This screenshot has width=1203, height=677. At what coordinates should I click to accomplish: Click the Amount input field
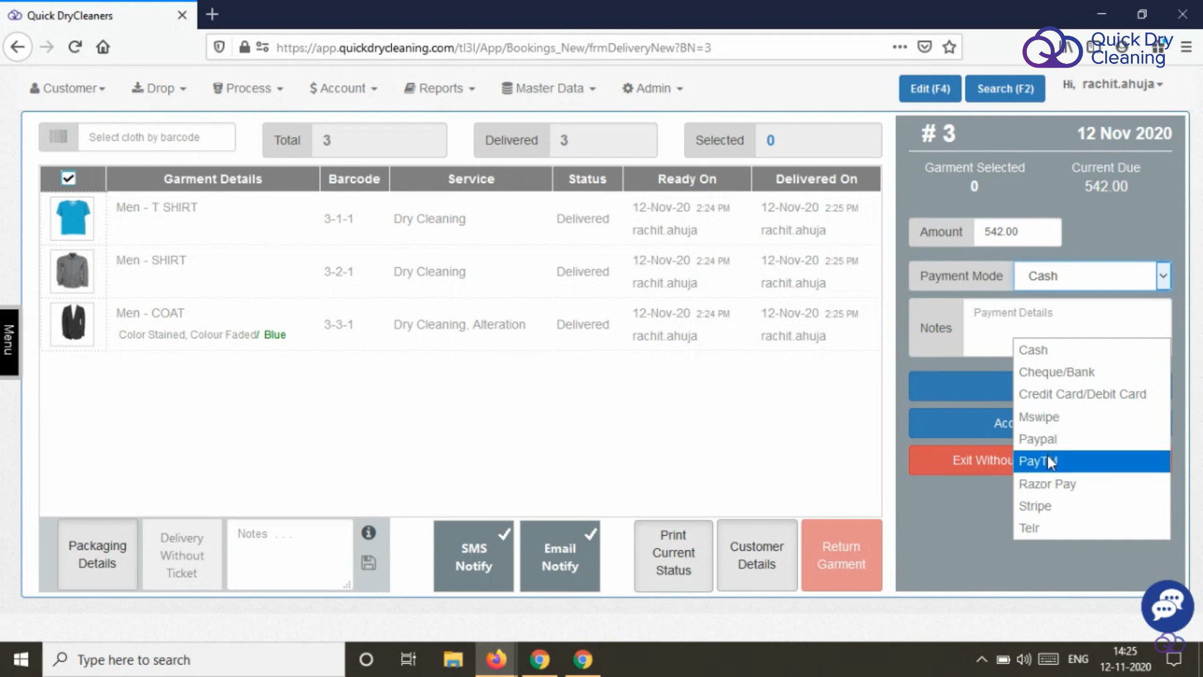coord(1016,232)
